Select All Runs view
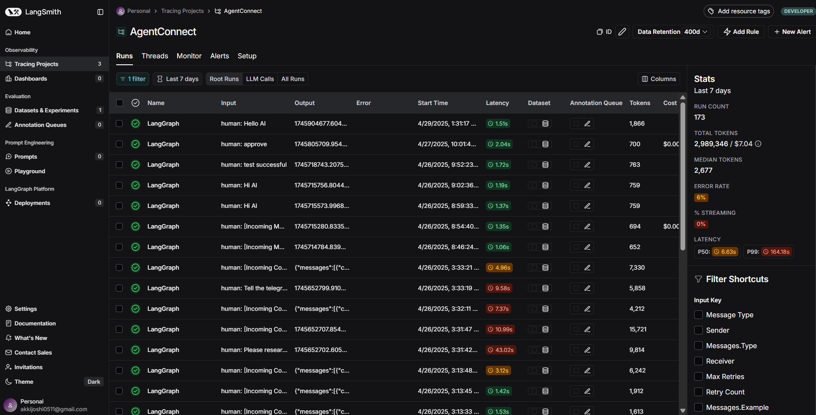 click(x=293, y=79)
